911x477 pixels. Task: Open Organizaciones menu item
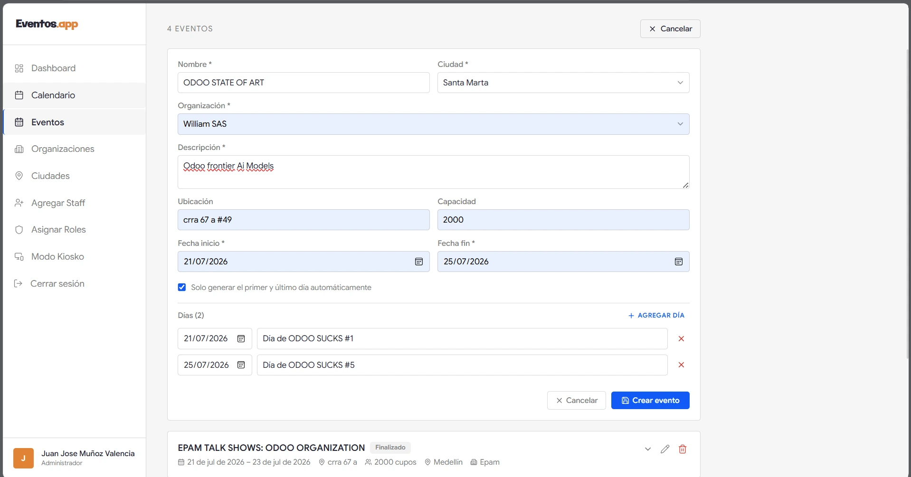[75, 149]
